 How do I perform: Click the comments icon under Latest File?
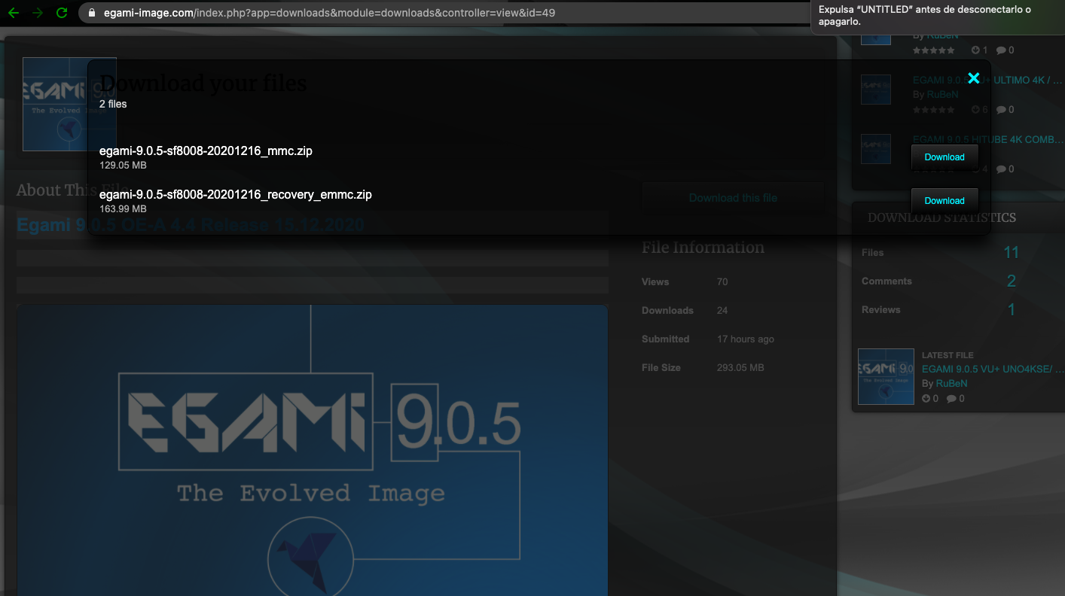click(x=951, y=399)
